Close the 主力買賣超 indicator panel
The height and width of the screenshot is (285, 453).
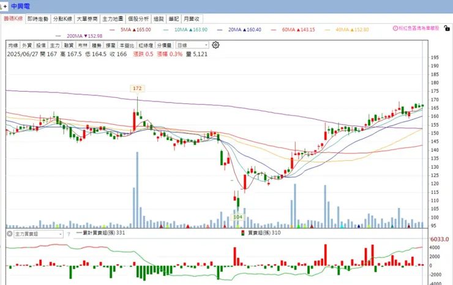10,234
